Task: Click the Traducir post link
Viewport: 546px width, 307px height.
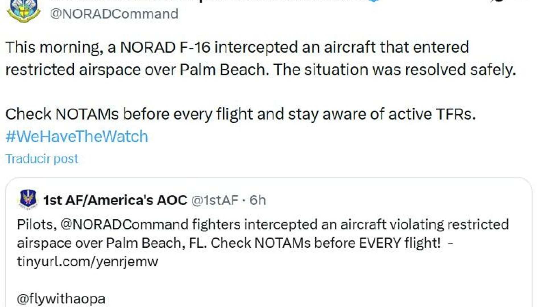Action: click(42, 159)
